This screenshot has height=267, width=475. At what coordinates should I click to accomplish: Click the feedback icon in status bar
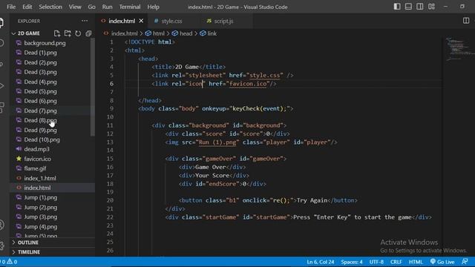coord(465,262)
